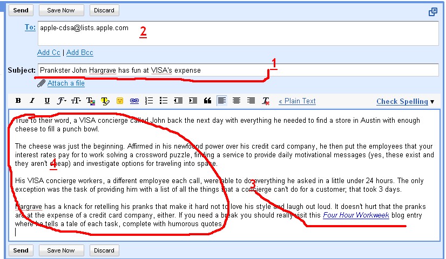
Task: Open the font family picker
Action: (62, 101)
